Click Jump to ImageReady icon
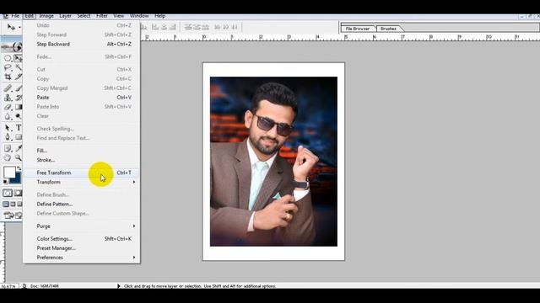 click(13, 215)
